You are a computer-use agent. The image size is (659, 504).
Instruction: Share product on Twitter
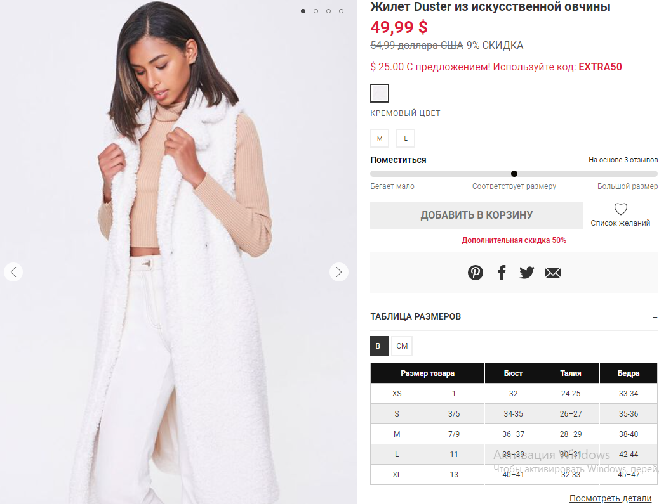(x=527, y=273)
